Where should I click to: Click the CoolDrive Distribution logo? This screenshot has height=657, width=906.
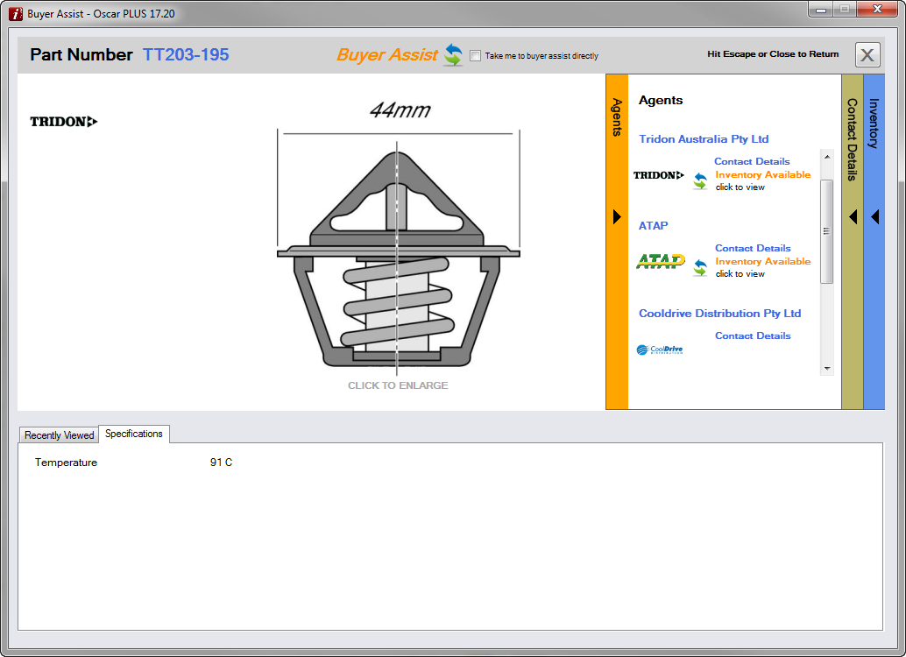[x=660, y=350]
